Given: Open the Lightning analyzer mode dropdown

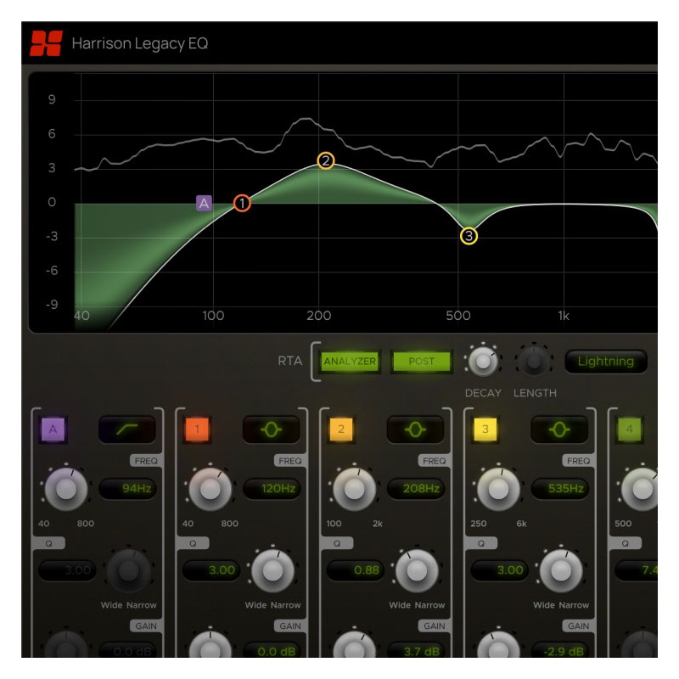Looking at the screenshot, I should pos(606,362).
